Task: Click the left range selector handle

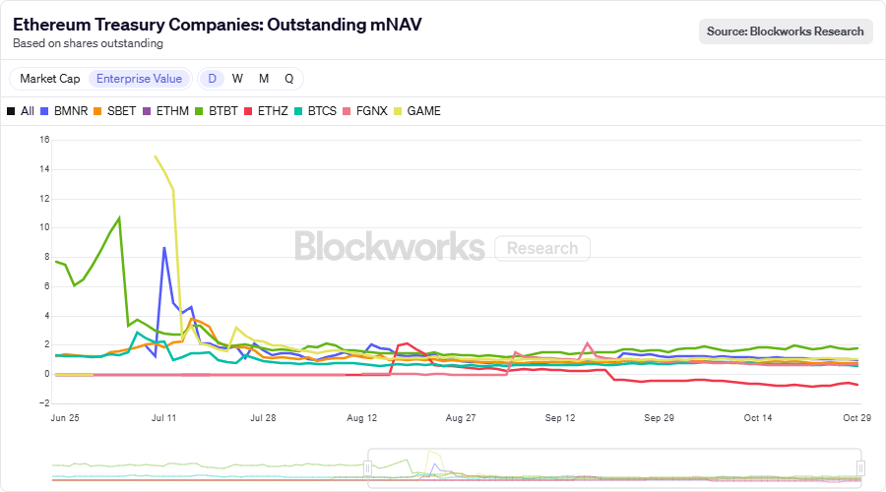Action: coord(368,467)
